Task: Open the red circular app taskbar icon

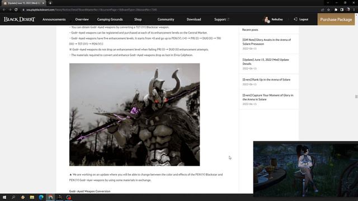Action: tap(69, 197)
